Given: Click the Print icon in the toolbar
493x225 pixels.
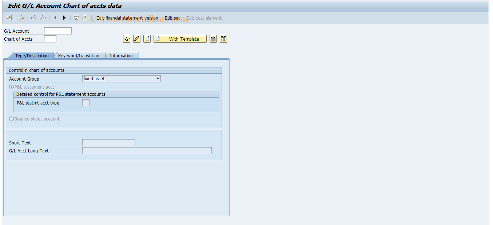Looking at the screenshot, I should pos(76,17).
